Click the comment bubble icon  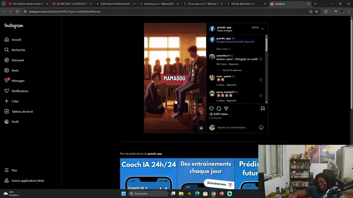pos(219,109)
